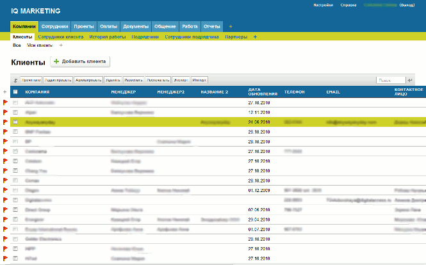Click the arrow icon left of the toolbar buttons
Screen dimensions: 426x265
(15, 81)
